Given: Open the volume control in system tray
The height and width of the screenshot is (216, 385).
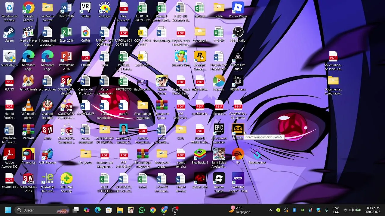Looking at the screenshot, I should (x=351, y=210).
